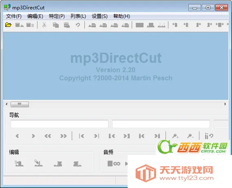Click the zoom in magnifier icon
Viewport: 232px width, 188px height.
pos(175,136)
